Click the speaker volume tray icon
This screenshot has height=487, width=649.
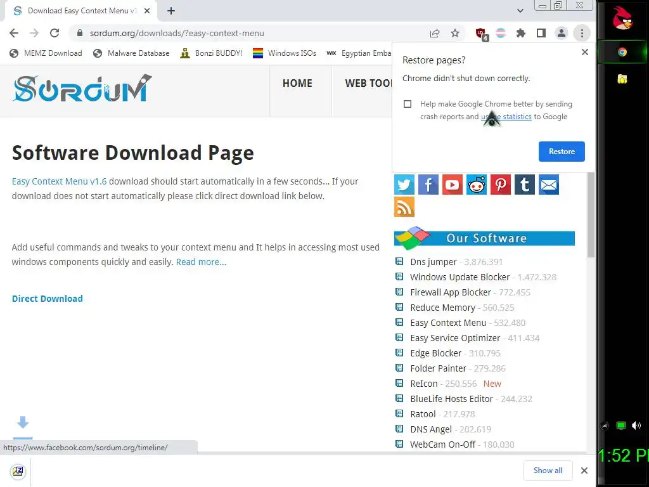click(x=636, y=425)
